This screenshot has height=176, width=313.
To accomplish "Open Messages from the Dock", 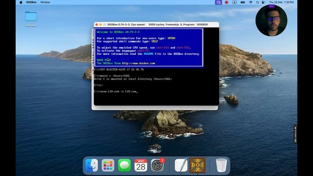I will 124,165.
